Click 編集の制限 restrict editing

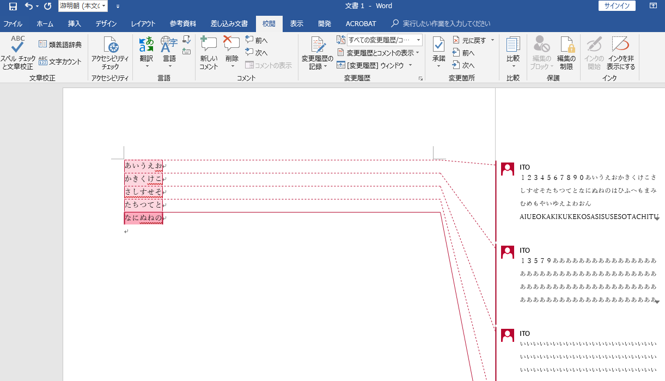click(x=566, y=53)
